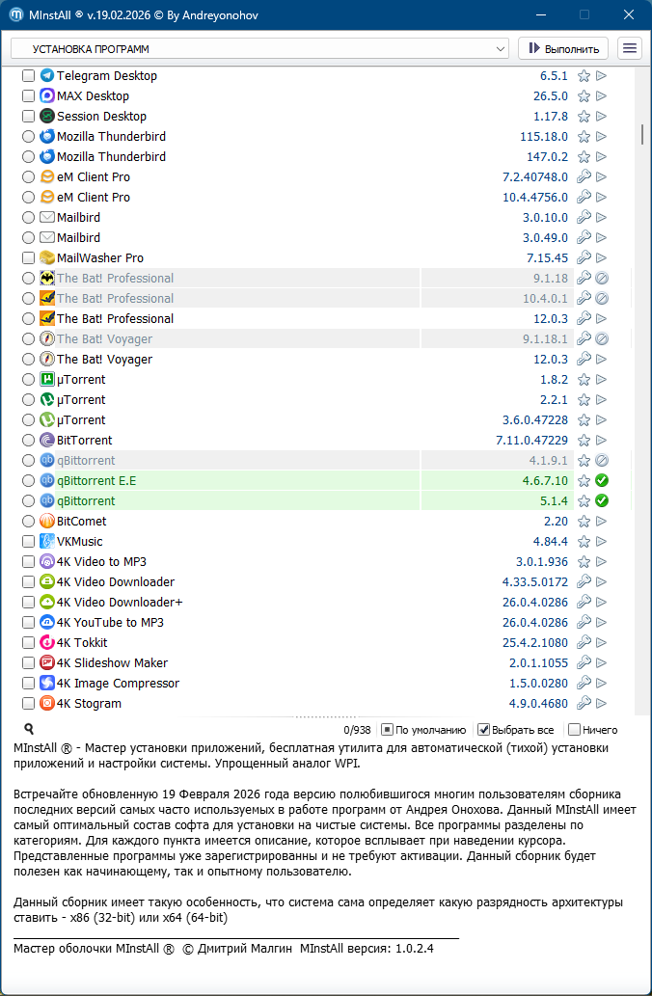Choose the µTorrent 2.2.1 radio button

(x=28, y=399)
